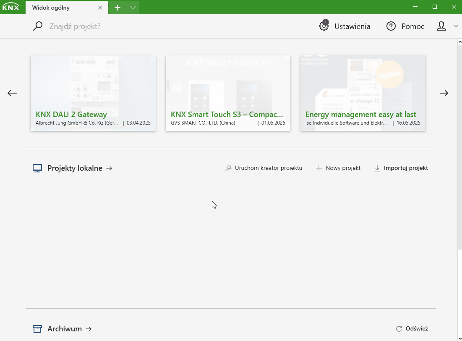This screenshot has width=462, height=341.
Task: Close the Widok ogólny tab
Action: point(100,8)
